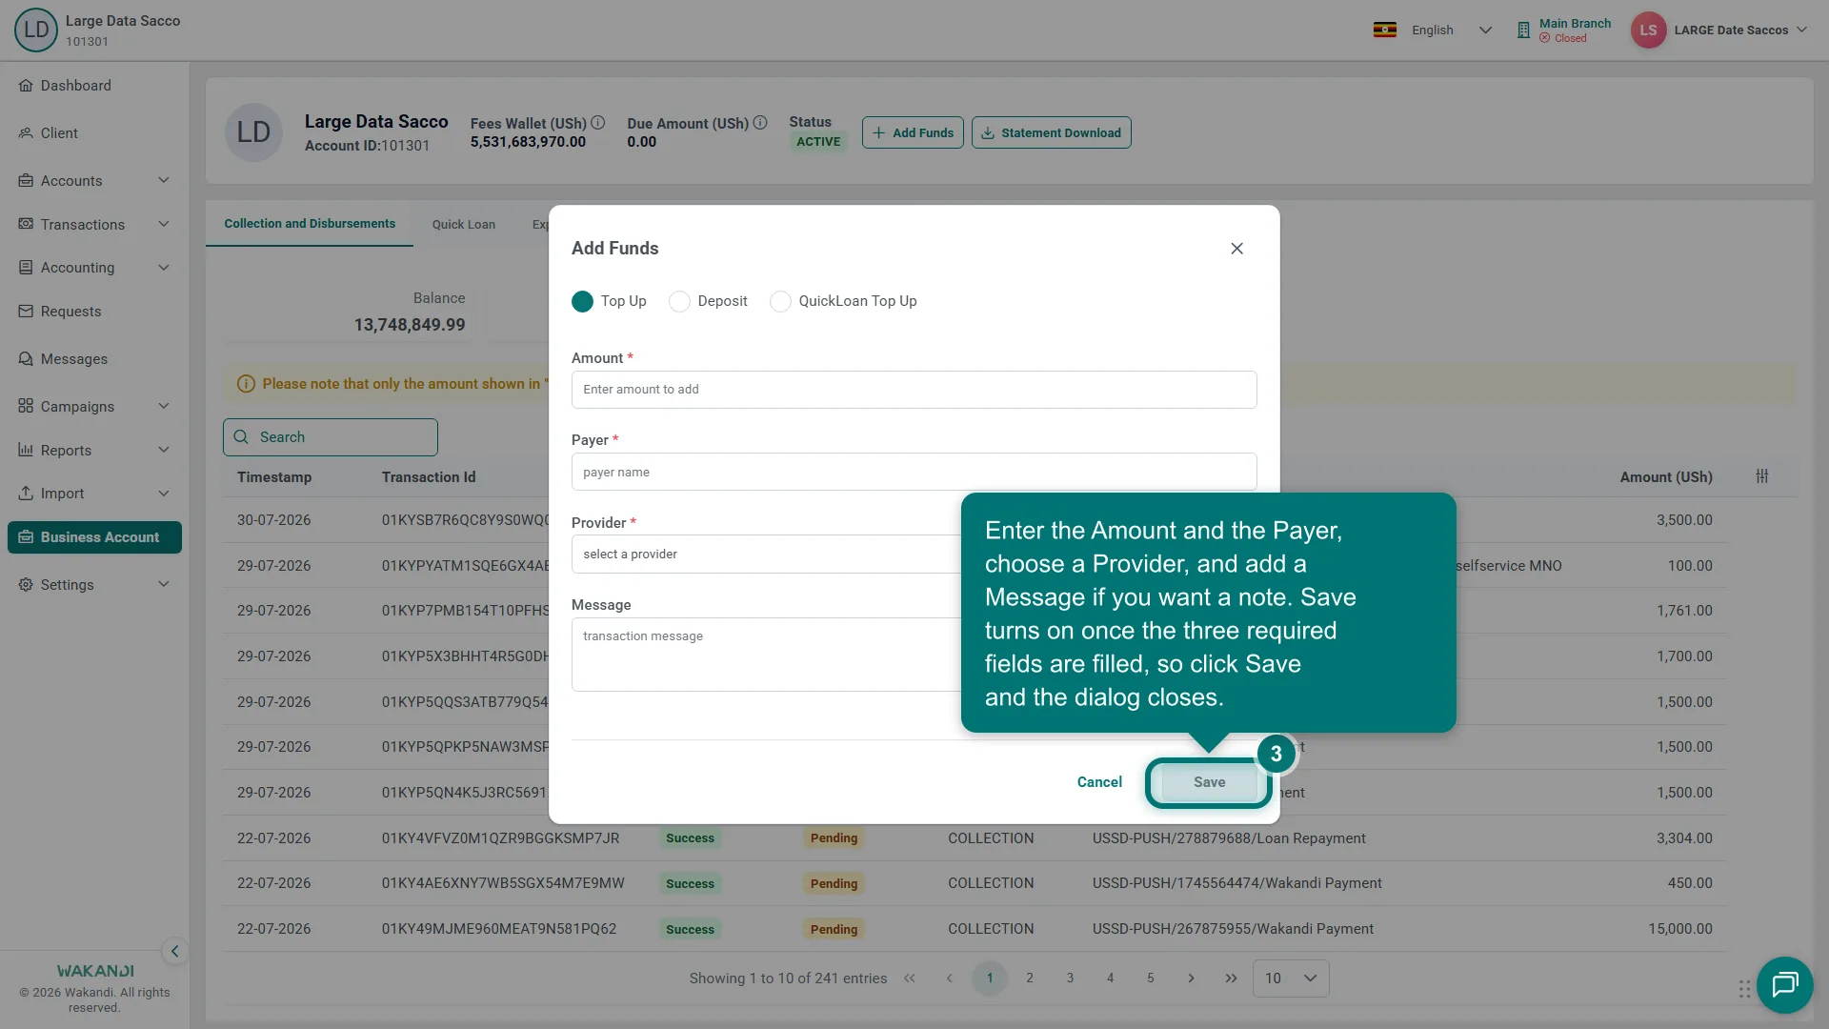The image size is (1829, 1029).
Task: Go to page 4 of entries
Action: click(x=1110, y=979)
